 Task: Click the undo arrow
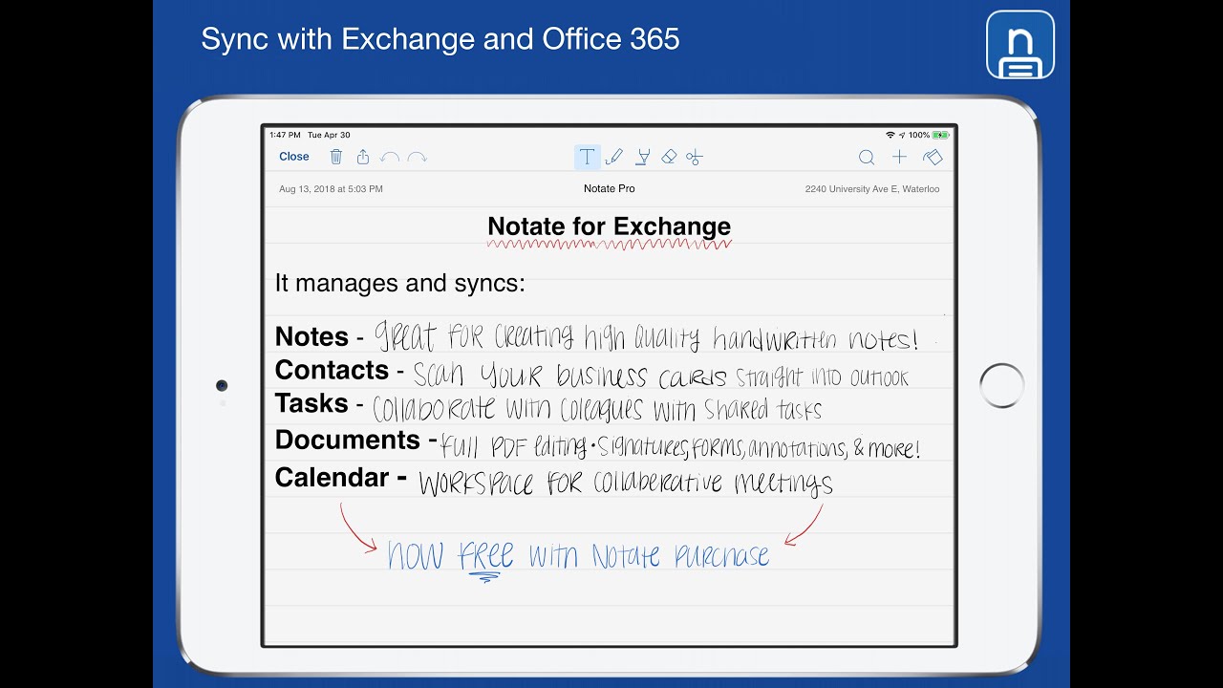pos(390,157)
